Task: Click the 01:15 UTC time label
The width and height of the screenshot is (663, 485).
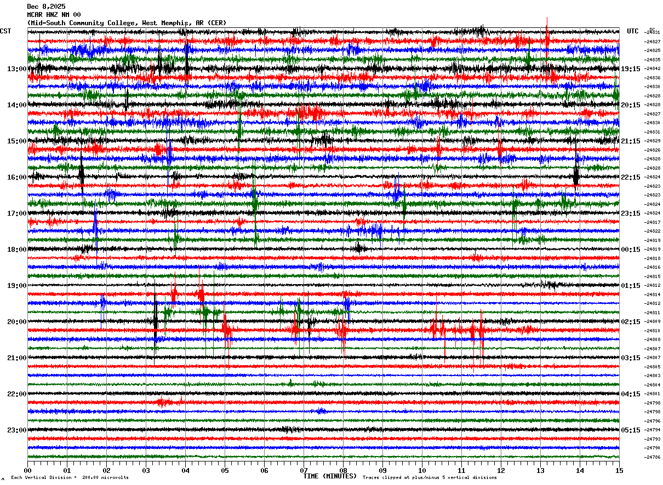Action: tap(631, 285)
